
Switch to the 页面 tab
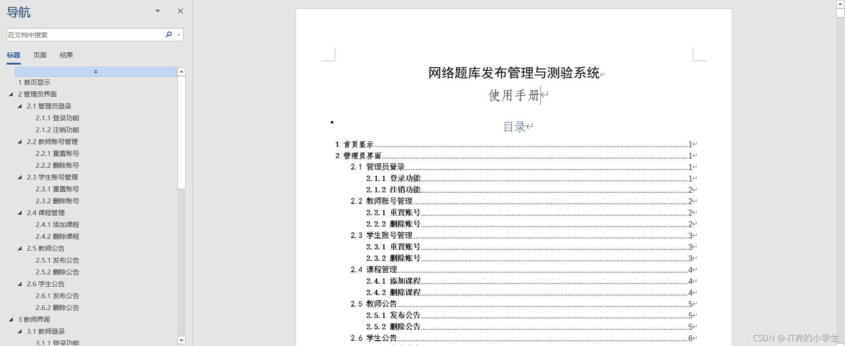click(40, 55)
